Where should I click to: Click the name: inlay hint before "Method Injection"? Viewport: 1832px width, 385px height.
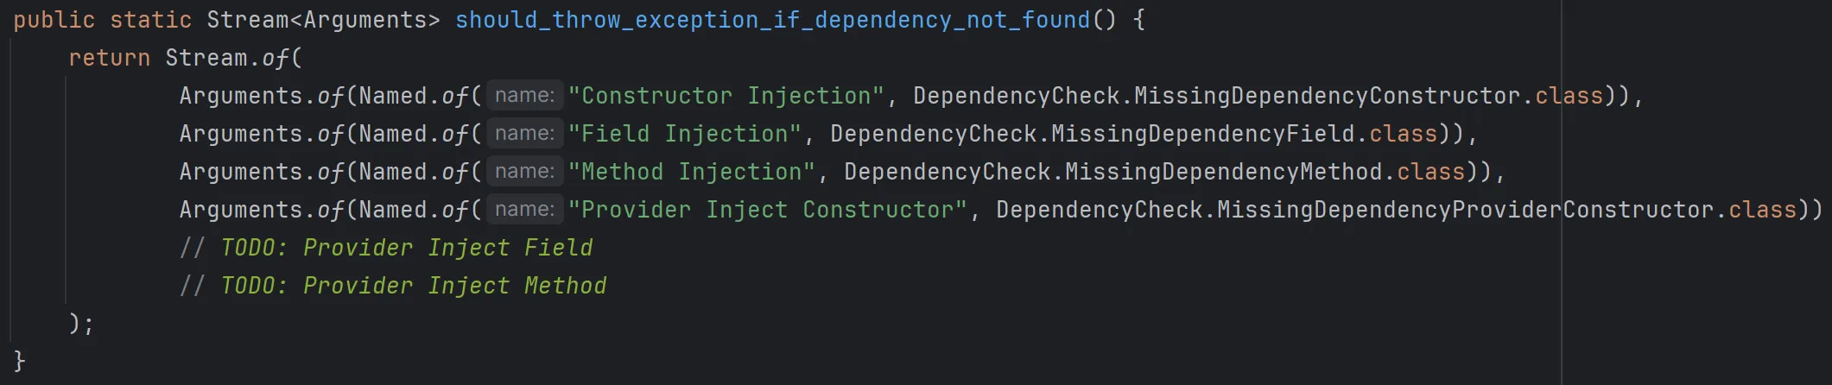pyautogui.click(x=524, y=172)
